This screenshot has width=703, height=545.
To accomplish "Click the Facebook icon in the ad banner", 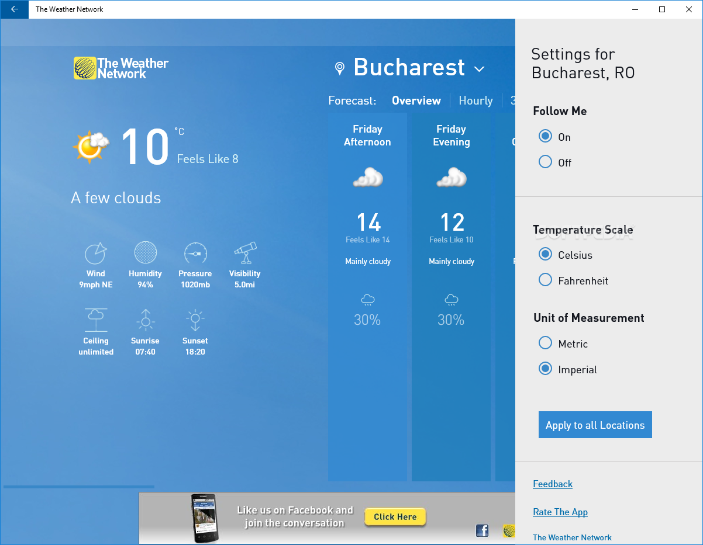I will [483, 530].
